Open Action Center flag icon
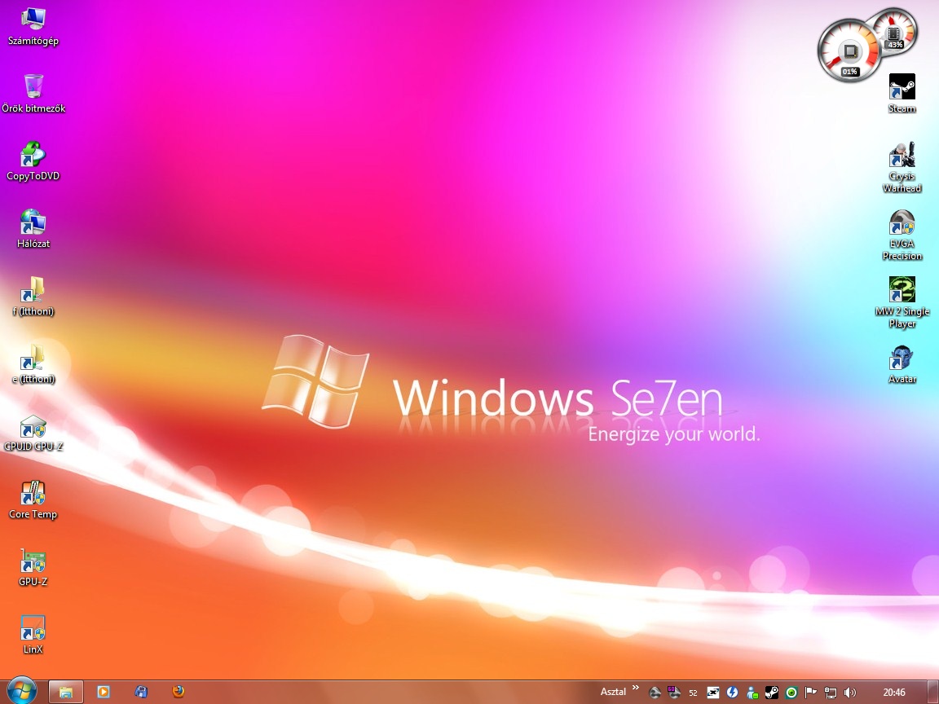The image size is (939, 704). tap(810, 693)
